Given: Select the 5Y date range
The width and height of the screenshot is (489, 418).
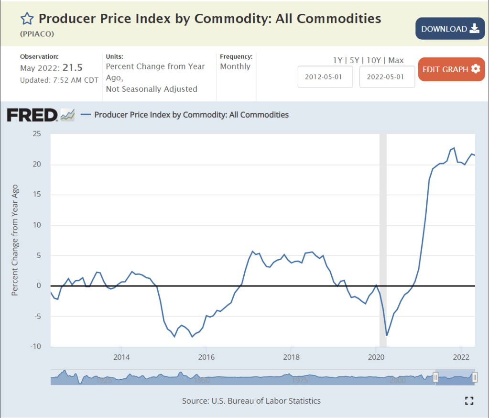Looking at the screenshot, I should coord(354,60).
